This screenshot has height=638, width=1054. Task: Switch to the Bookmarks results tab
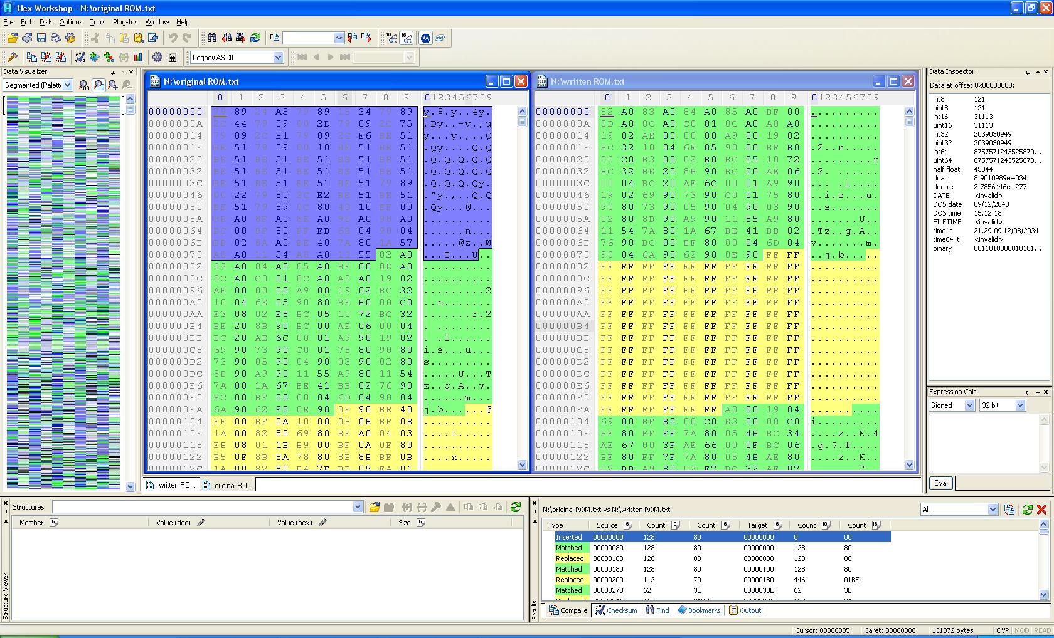pos(699,610)
